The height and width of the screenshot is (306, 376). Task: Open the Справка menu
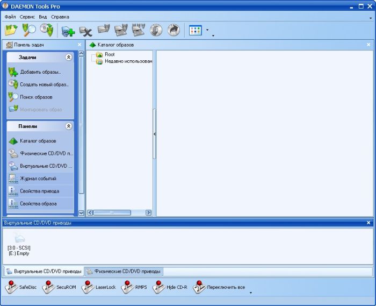pyautogui.click(x=60, y=17)
